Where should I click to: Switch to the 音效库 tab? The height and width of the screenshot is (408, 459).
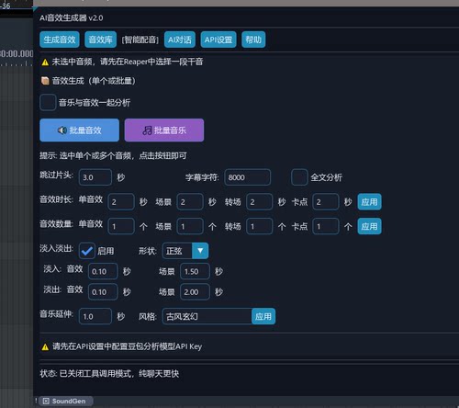click(100, 40)
